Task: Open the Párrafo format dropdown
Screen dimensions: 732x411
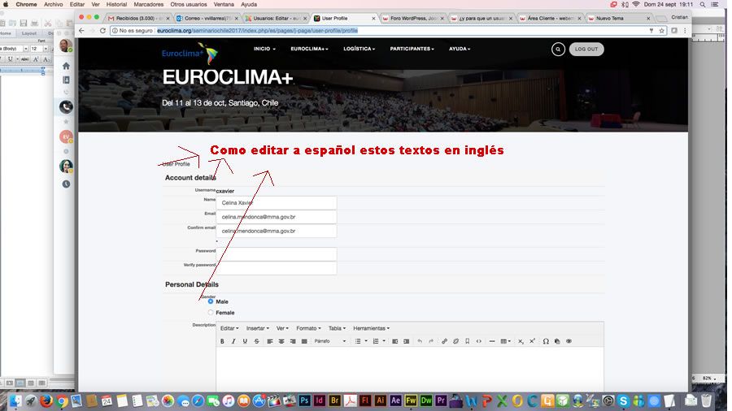Action: coord(330,341)
